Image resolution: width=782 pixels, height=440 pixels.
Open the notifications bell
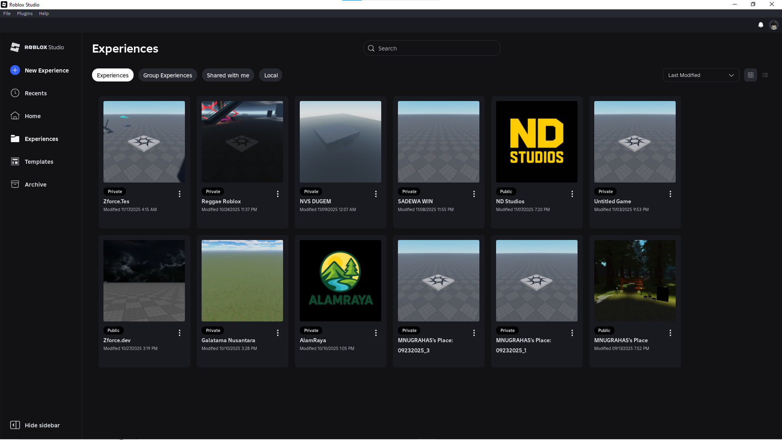761,25
